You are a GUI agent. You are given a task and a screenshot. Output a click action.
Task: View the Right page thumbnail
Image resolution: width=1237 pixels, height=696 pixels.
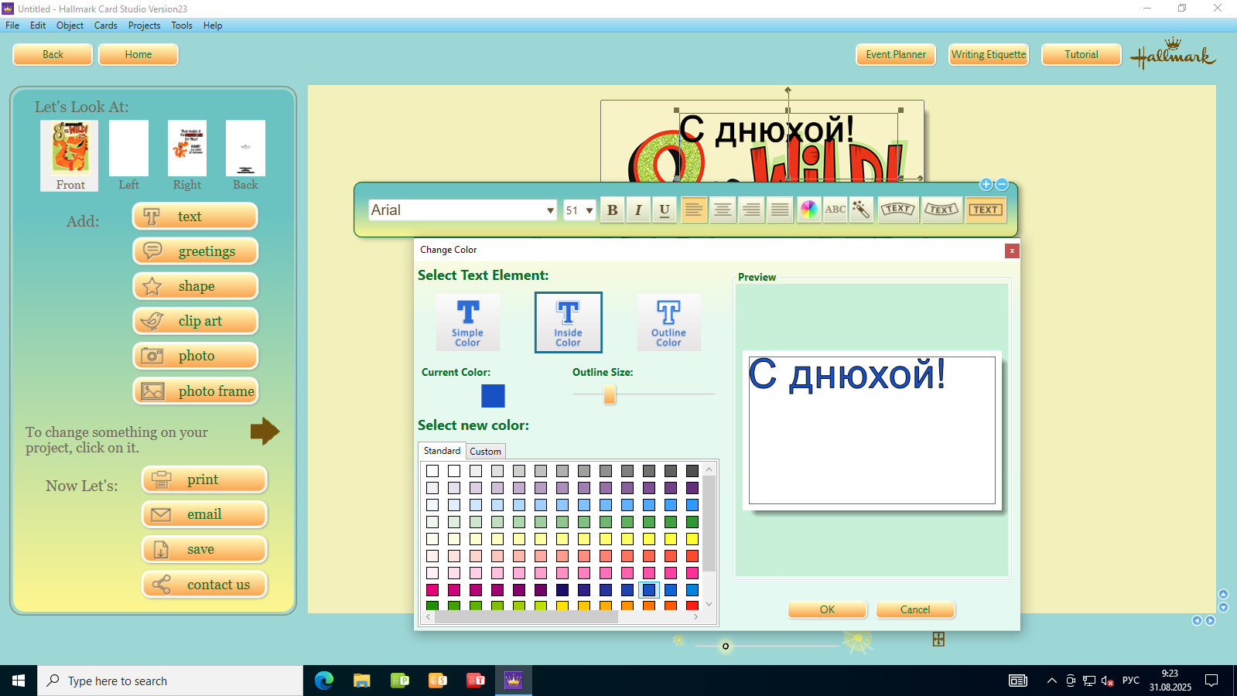[187, 155]
